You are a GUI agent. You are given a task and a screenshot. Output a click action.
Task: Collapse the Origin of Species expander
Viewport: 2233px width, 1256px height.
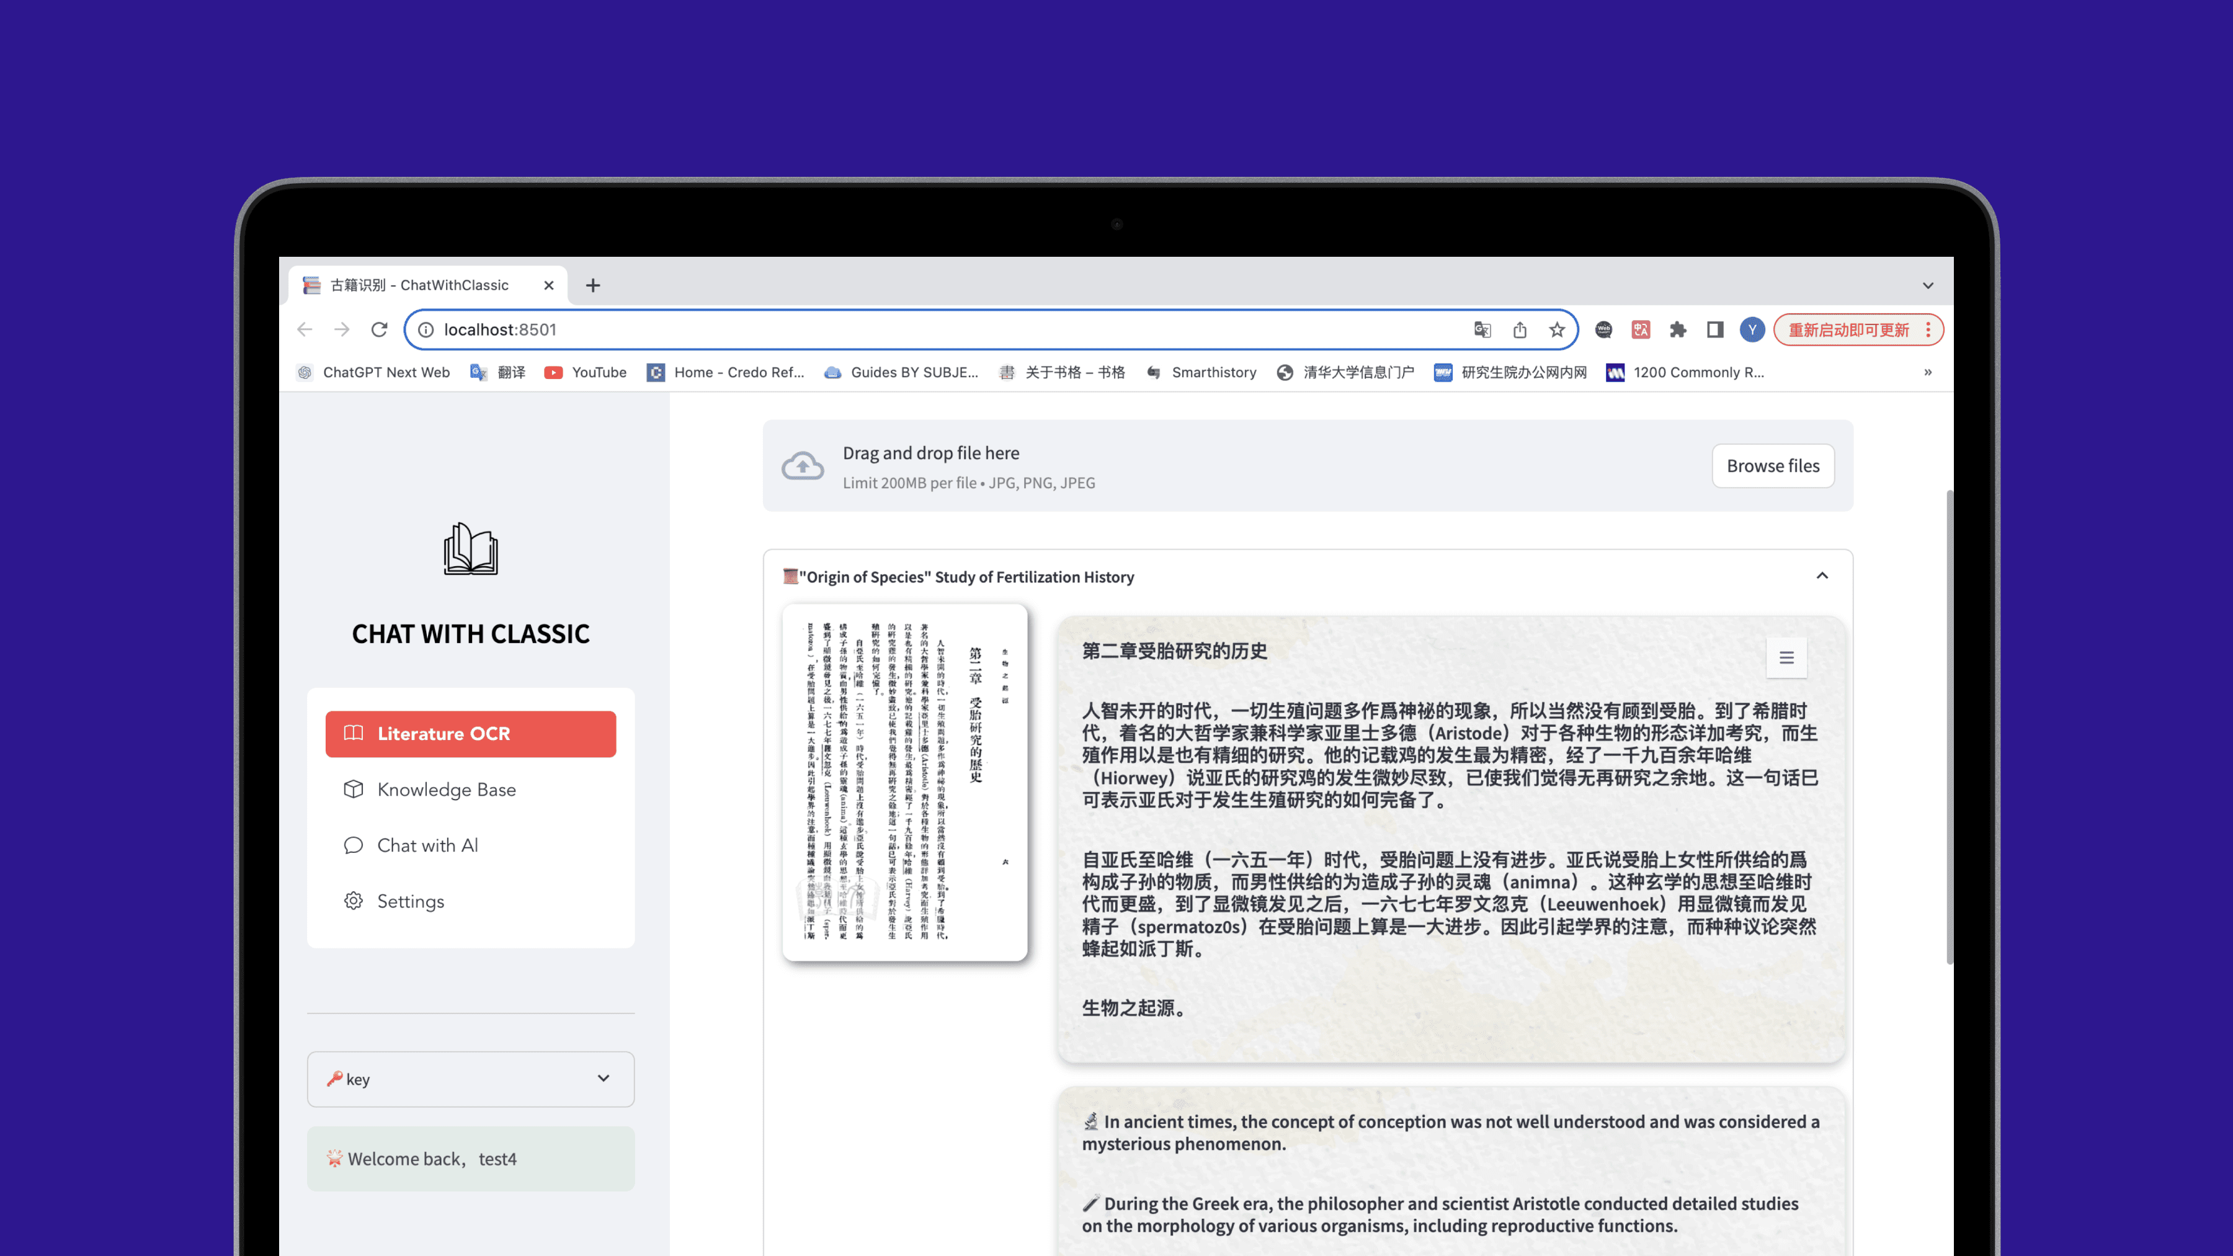point(1822,576)
